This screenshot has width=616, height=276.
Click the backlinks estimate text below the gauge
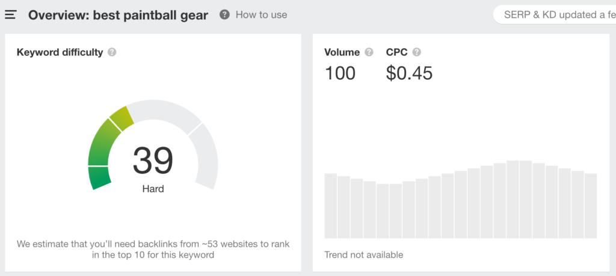[x=153, y=249]
